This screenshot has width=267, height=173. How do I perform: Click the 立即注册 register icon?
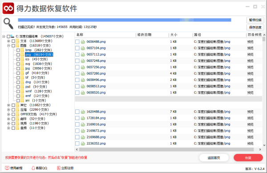pyautogui.click(x=59, y=168)
